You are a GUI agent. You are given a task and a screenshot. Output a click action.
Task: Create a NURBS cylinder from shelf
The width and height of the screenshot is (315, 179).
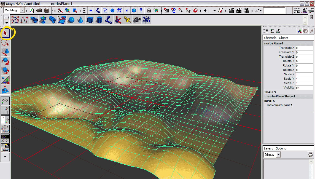99,20
